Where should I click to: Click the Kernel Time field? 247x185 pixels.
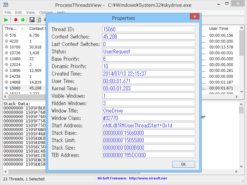coord(149,88)
